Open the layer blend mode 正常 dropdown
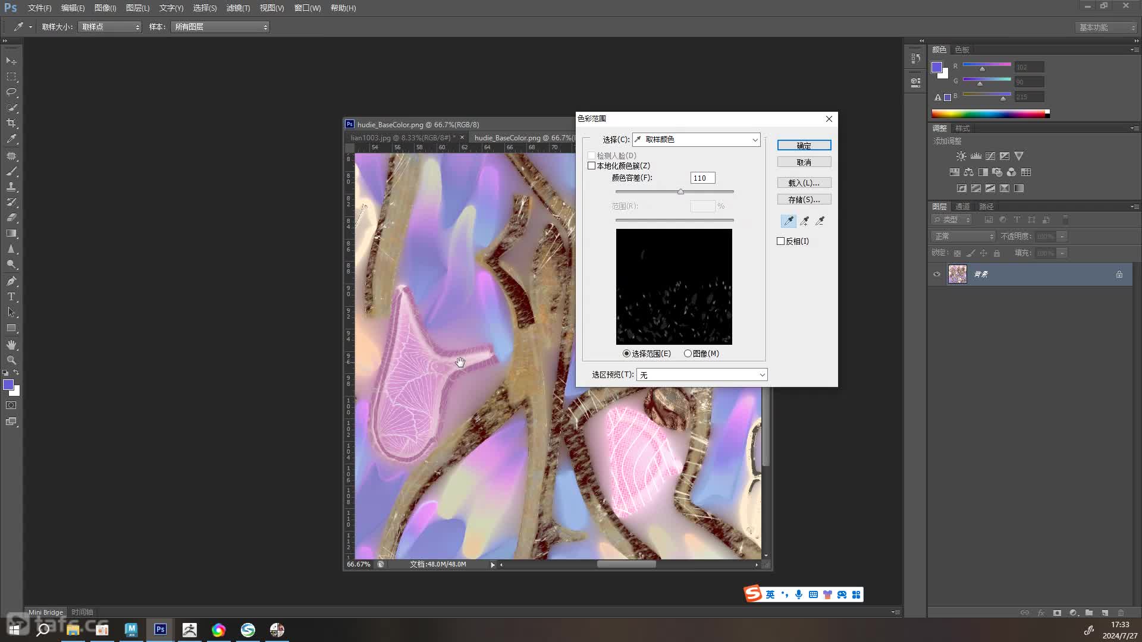Image resolution: width=1142 pixels, height=642 pixels. pyautogui.click(x=963, y=237)
